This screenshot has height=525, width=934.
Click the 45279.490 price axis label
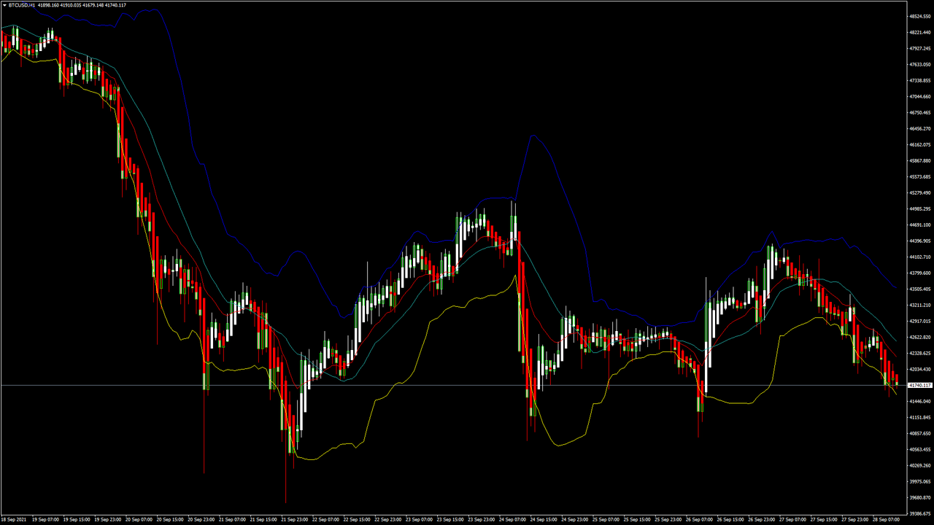[x=919, y=193]
